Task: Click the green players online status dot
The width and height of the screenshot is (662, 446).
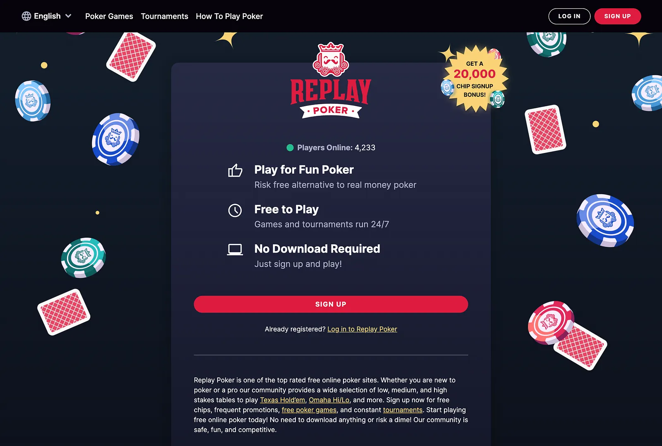Action: (x=290, y=148)
